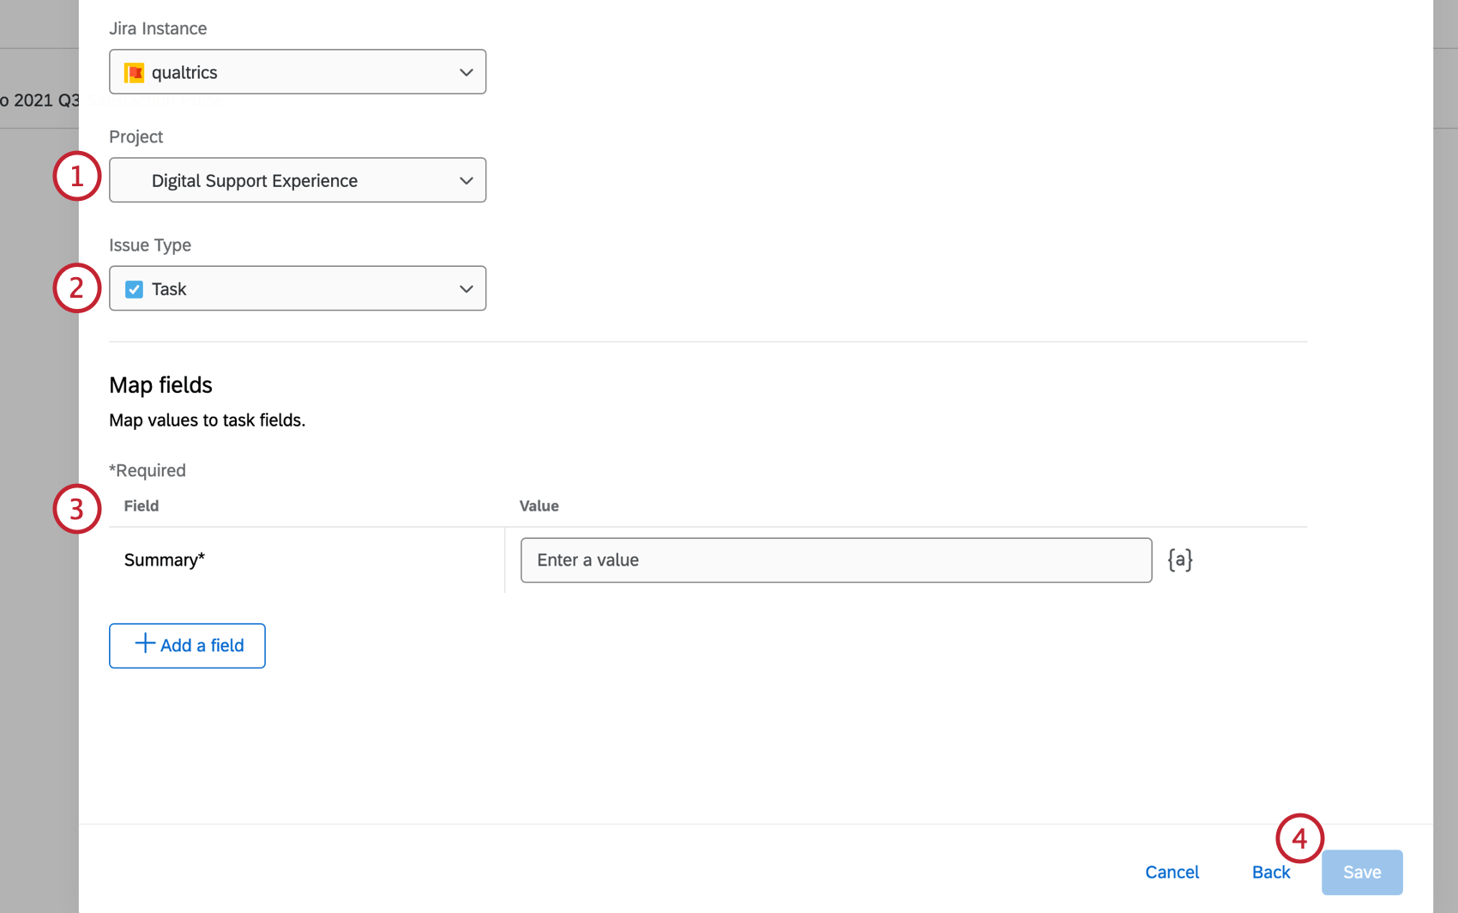Open the qualtrics Jira Instance dropdown

point(297,72)
